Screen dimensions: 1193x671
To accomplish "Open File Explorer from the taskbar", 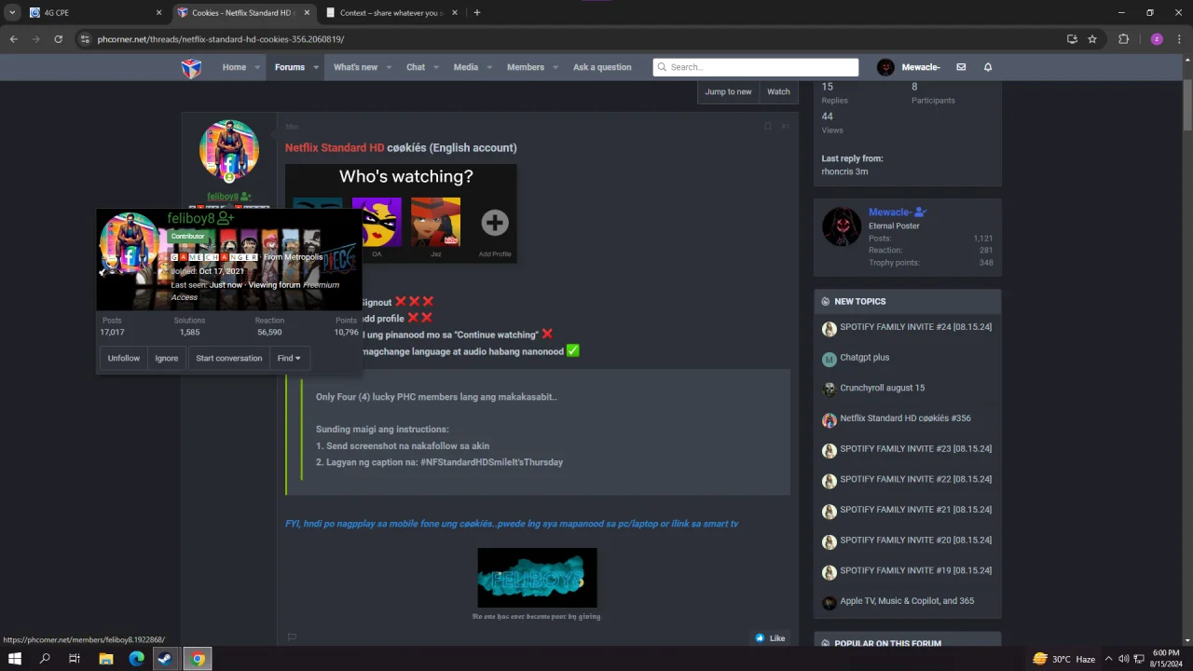I will coord(106,659).
